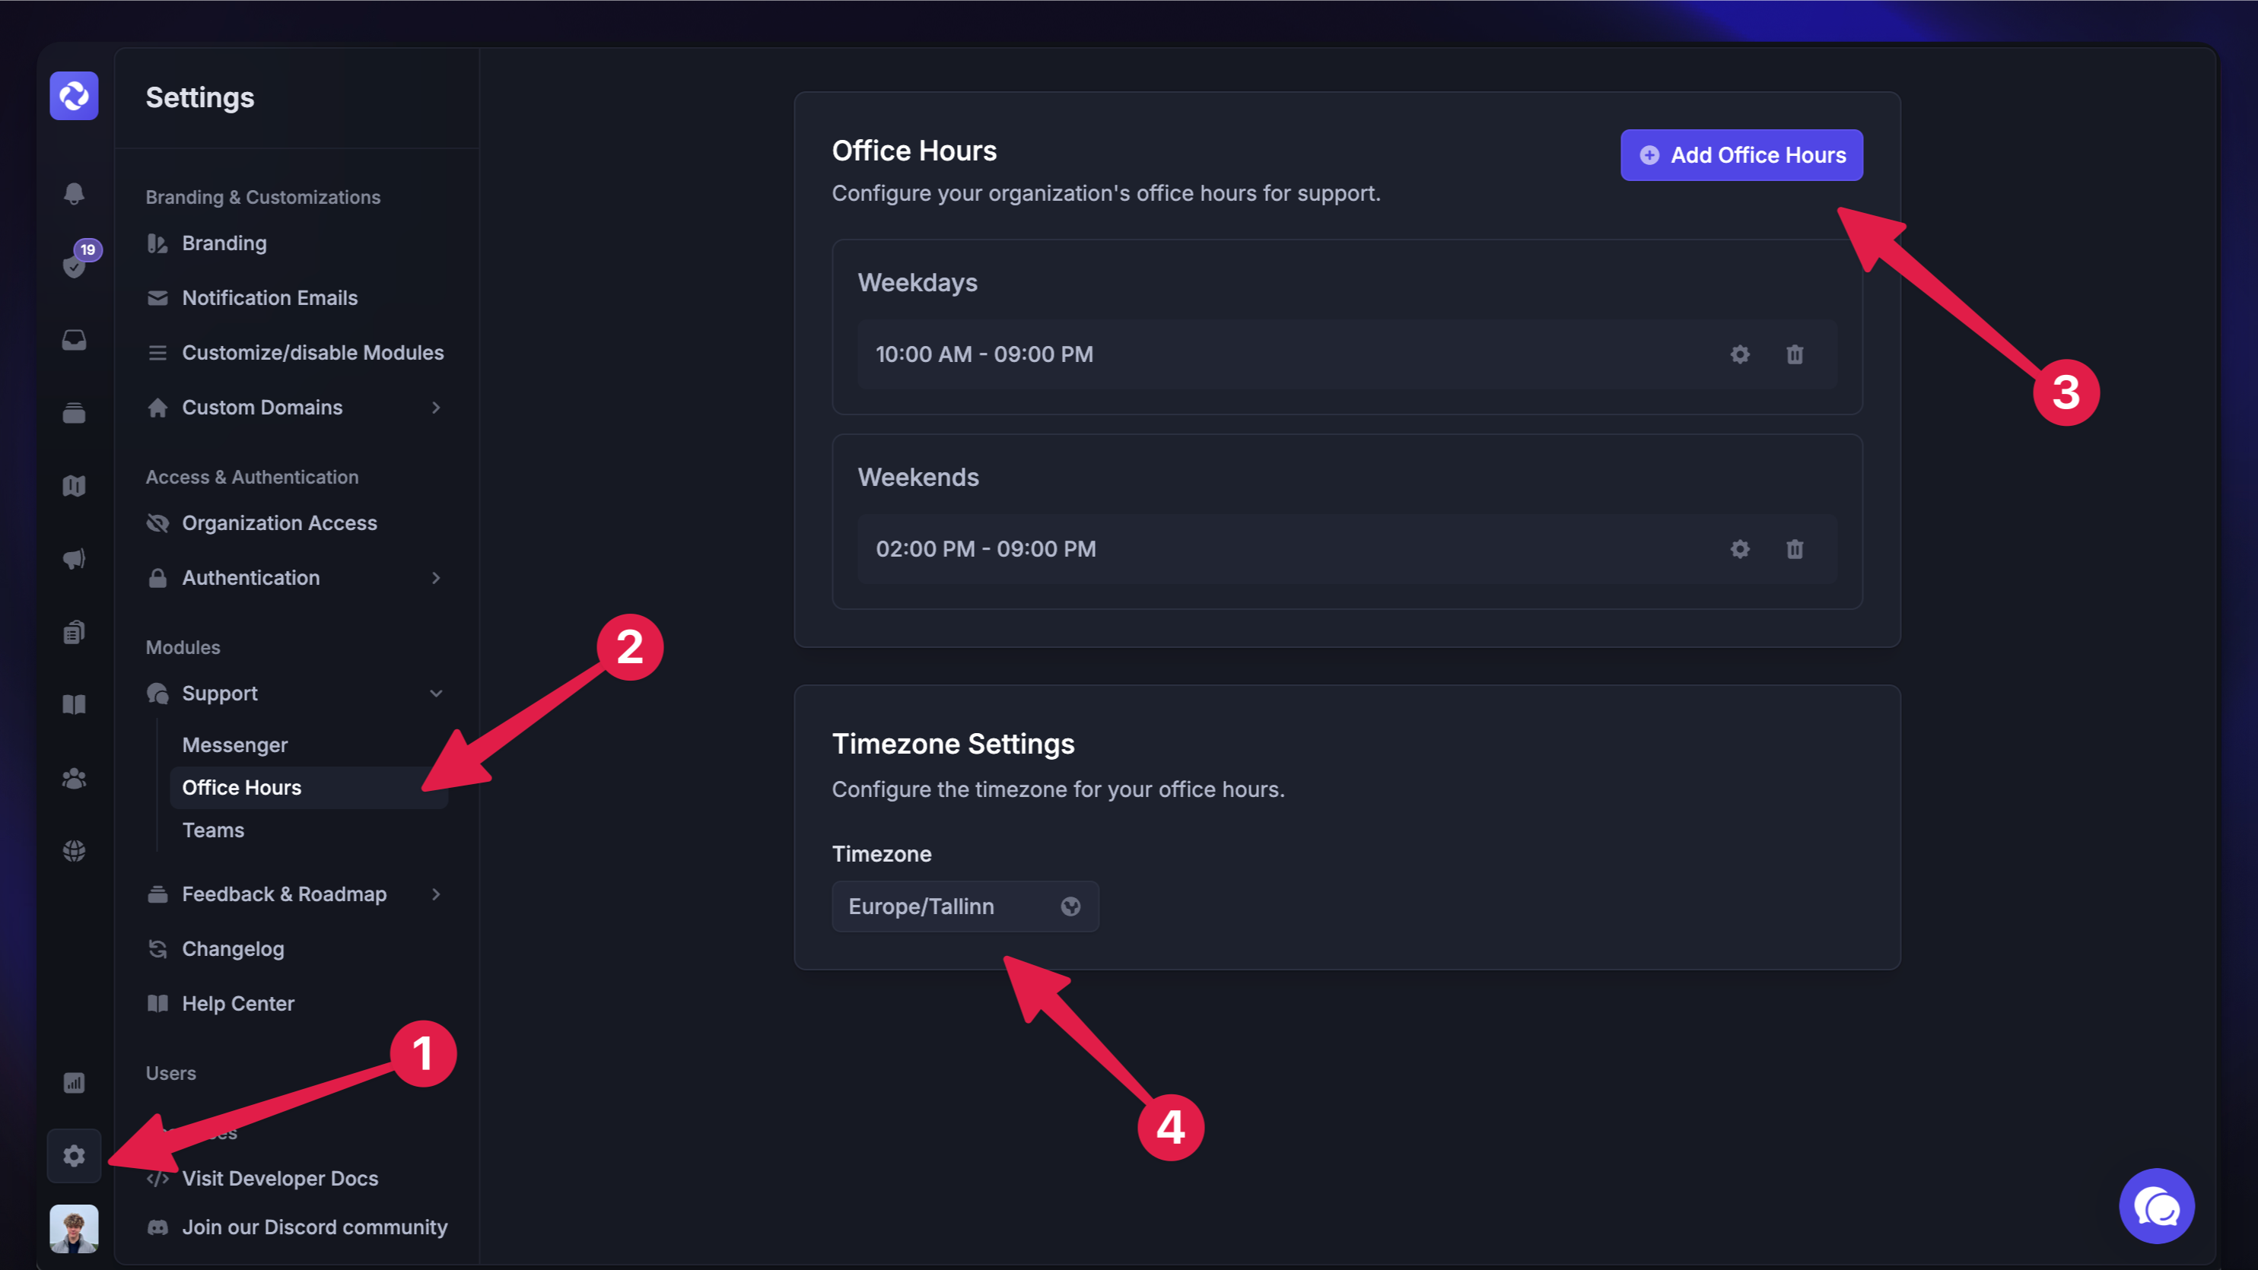Click the user profile avatar
The image size is (2258, 1270).
pyautogui.click(x=74, y=1228)
